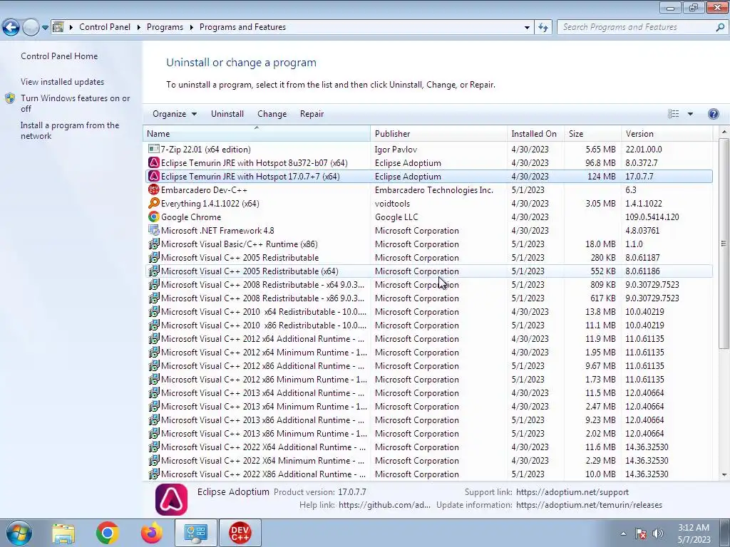Click the Control Panel icon in address bar

pyautogui.click(x=58, y=27)
